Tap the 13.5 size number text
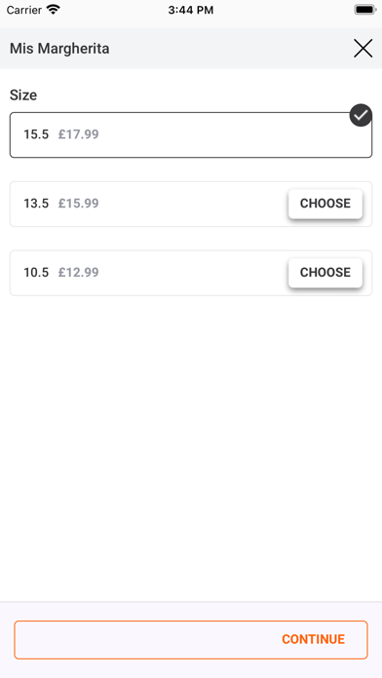Screen dimensions: 382x678 tap(36, 204)
